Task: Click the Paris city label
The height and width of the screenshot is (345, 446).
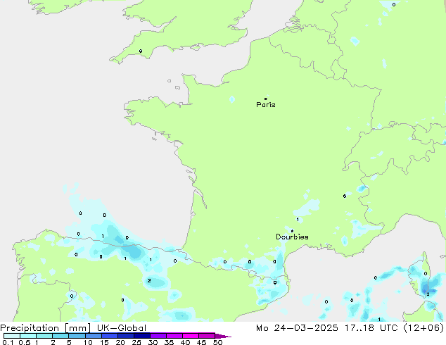Action: pyautogui.click(x=266, y=104)
